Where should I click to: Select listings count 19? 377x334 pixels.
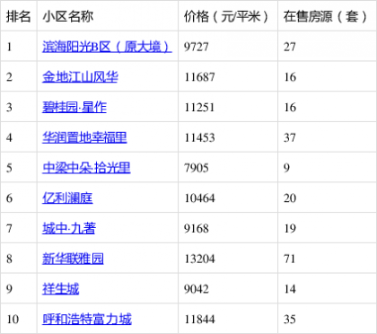pyautogui.click(x=290, y=229)
